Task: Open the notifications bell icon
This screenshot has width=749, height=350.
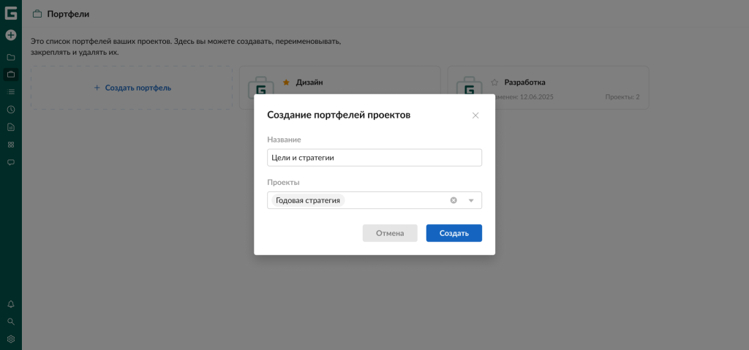Action: (10, 304)
